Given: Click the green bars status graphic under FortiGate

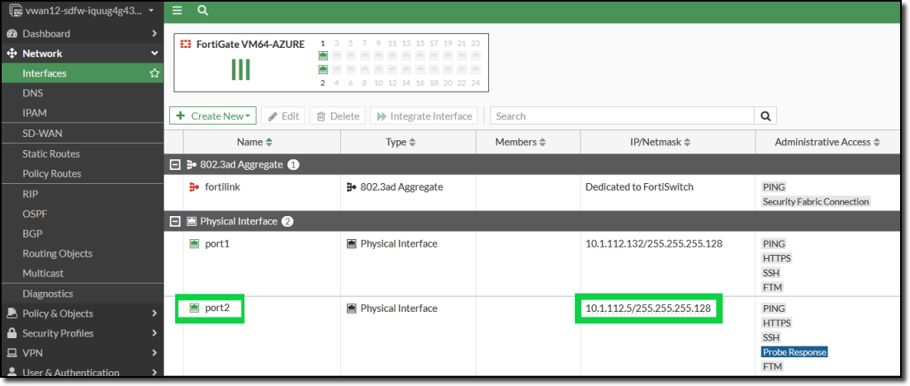Looking at the screenshot, I should tap(240, 69).
